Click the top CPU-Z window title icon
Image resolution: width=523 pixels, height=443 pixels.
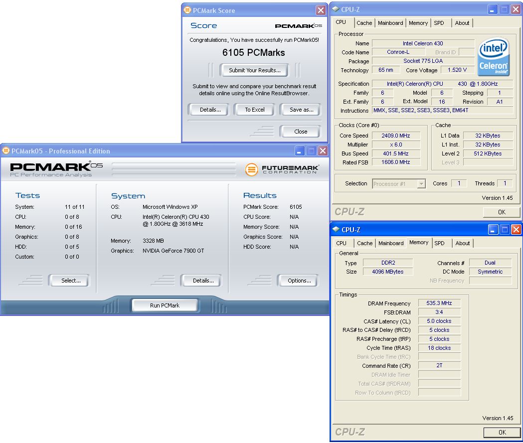tap(336, 9)
